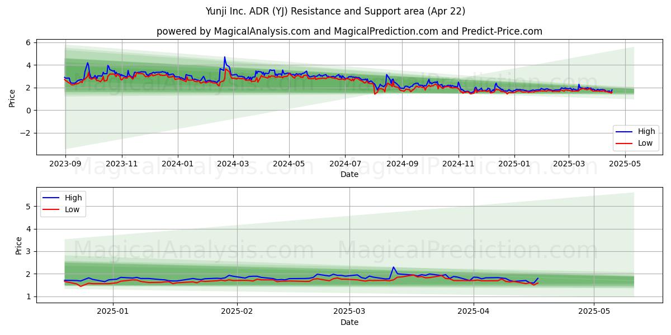
Task: Click 'High' in the top chart legend
Action: (x=646, y=132)
